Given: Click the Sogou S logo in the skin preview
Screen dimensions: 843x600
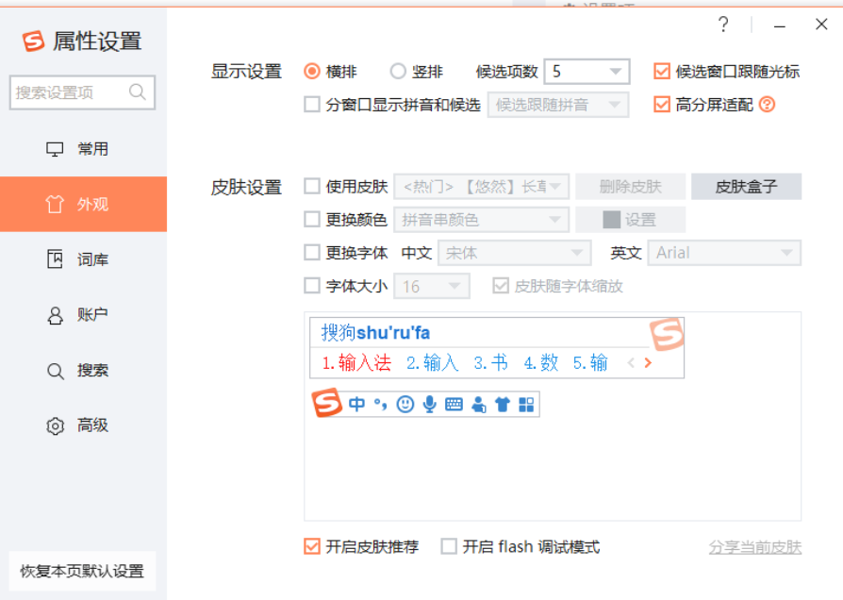Looking at the screenshot, I should click(x=325, y=404).
